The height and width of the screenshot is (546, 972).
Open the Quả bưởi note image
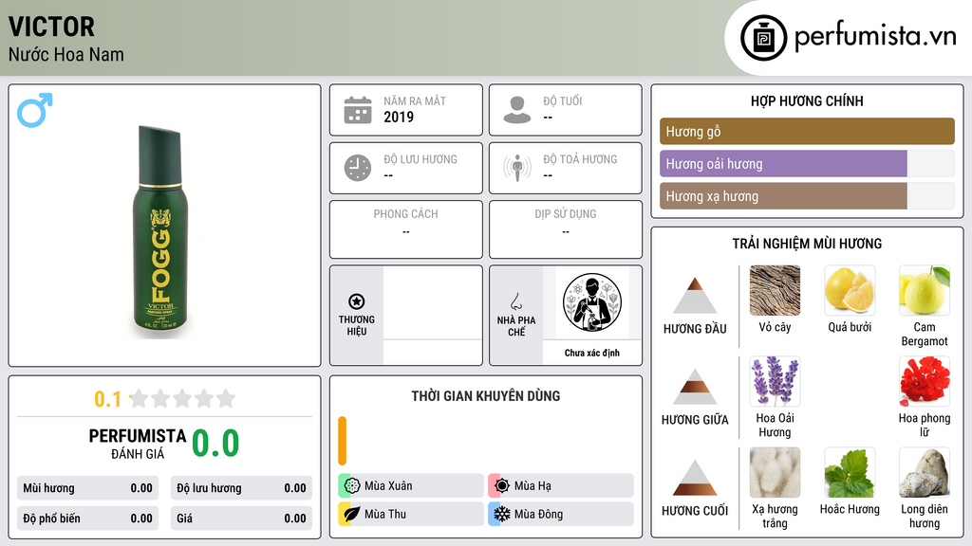[x=850, y=290]
